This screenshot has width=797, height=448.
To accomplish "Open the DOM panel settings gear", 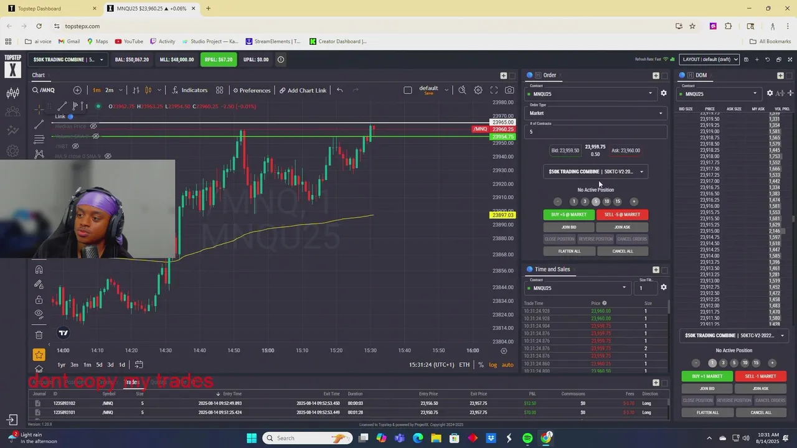I will [x=770, y=93].
